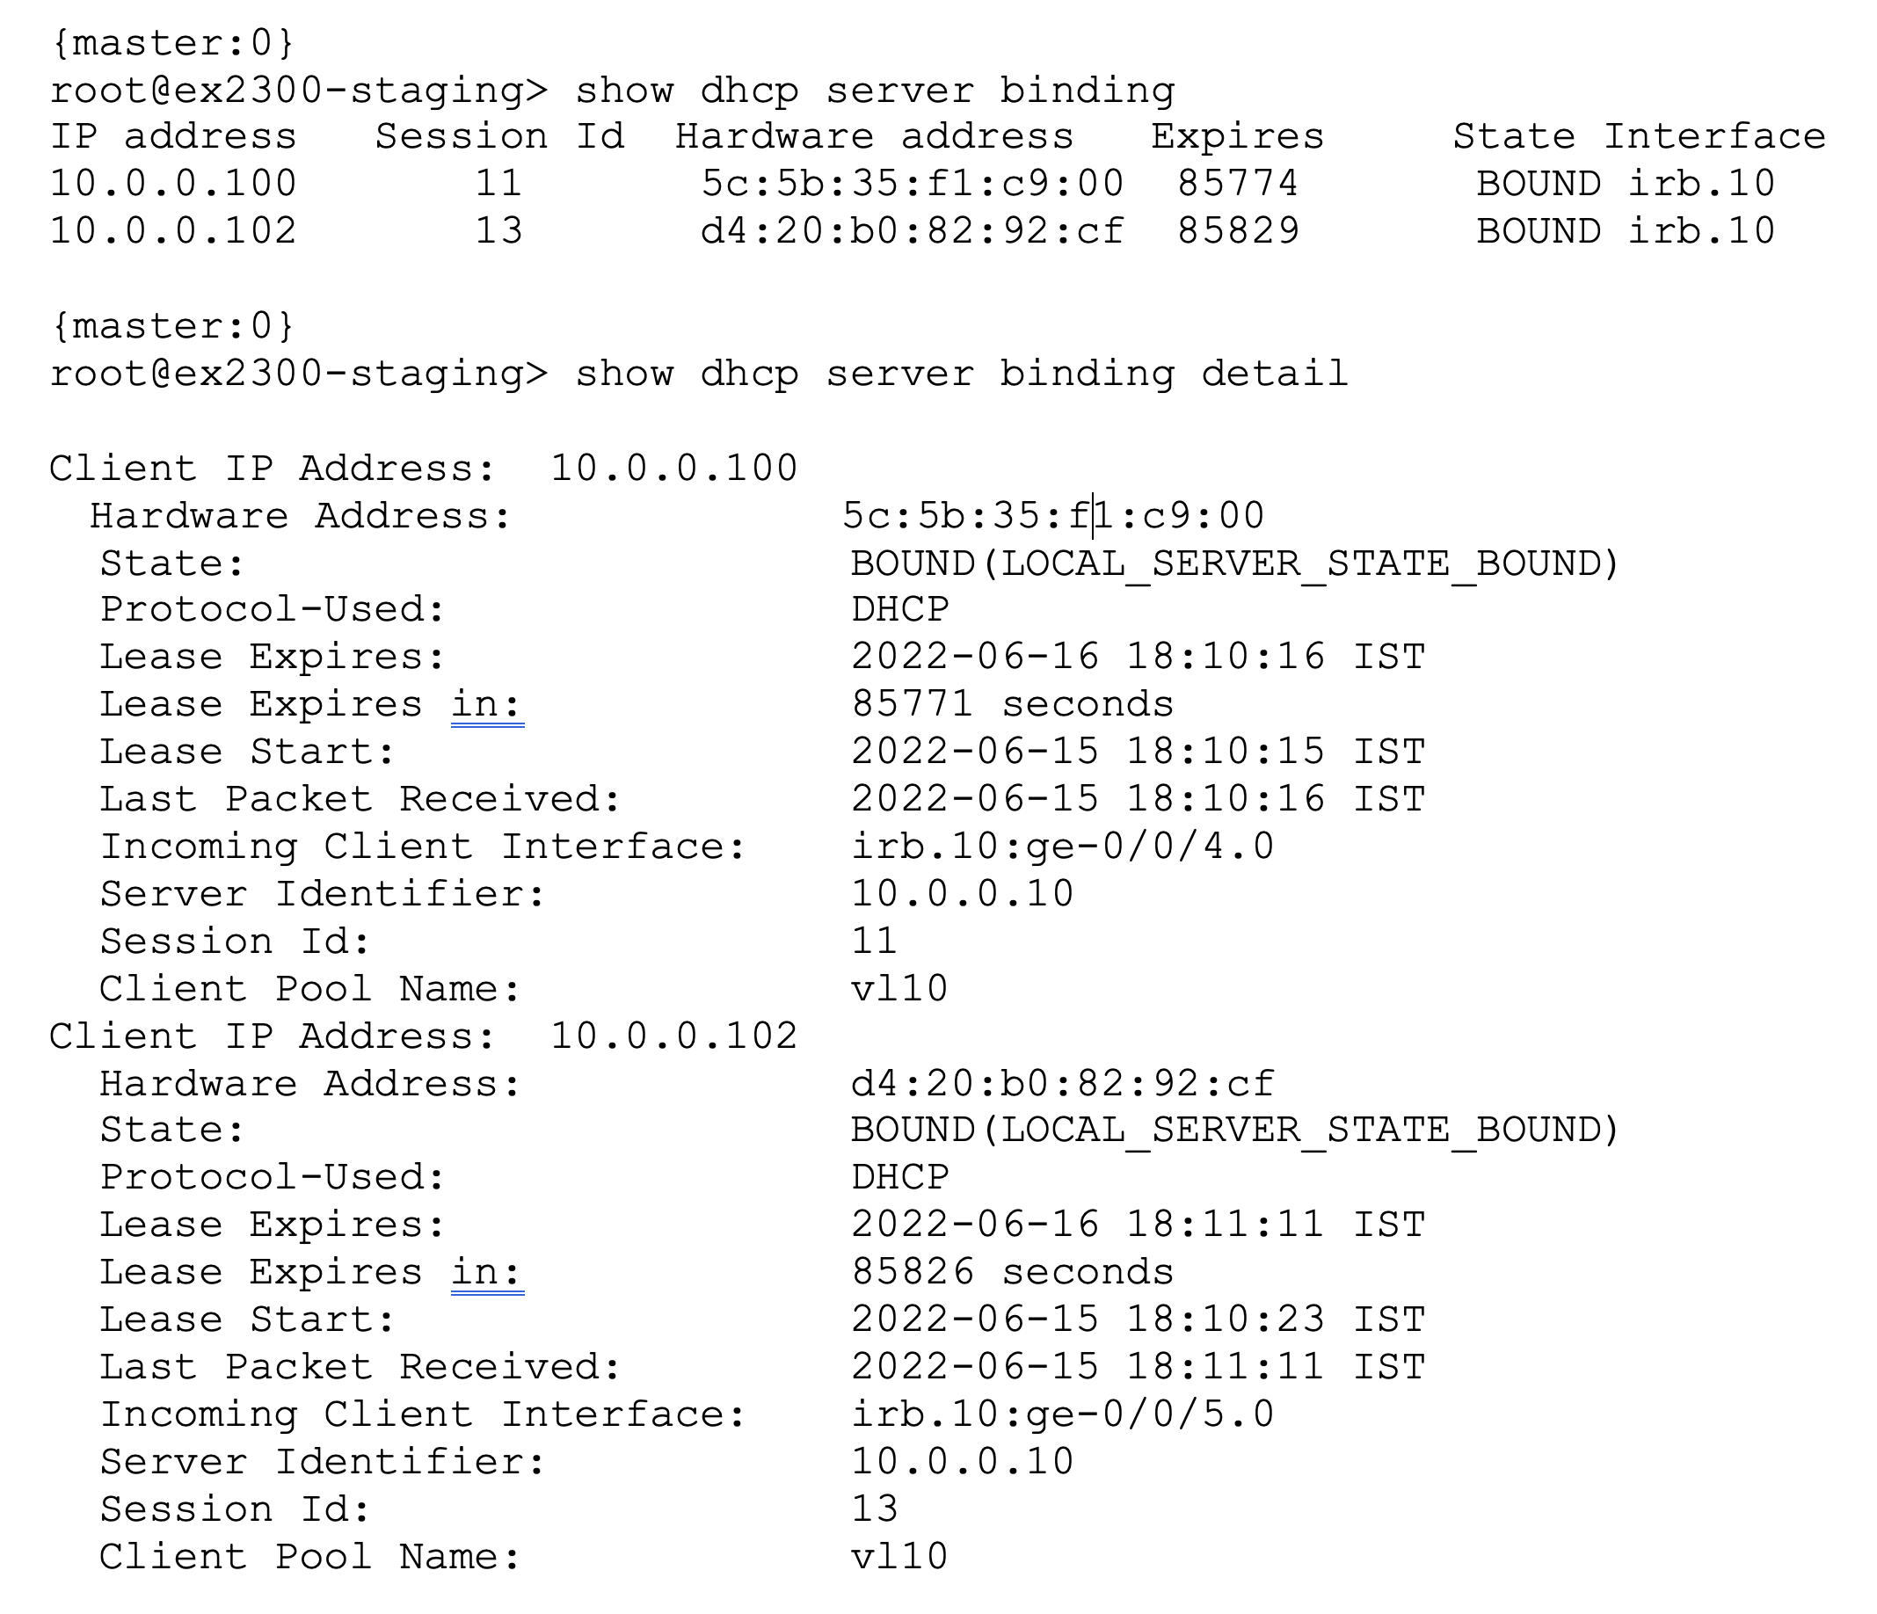1877x1614 pixels.
Task: Click the "Client IP Address: 10.0.0.100" heading
Action: [x=423, y=469]
